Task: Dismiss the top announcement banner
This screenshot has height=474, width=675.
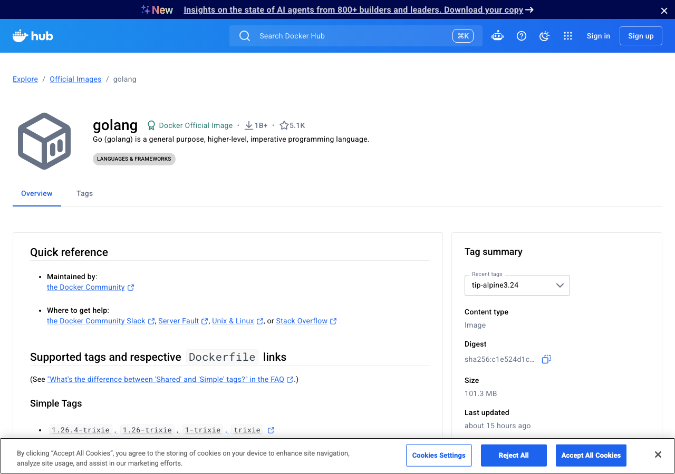Action: coord(664,11)
